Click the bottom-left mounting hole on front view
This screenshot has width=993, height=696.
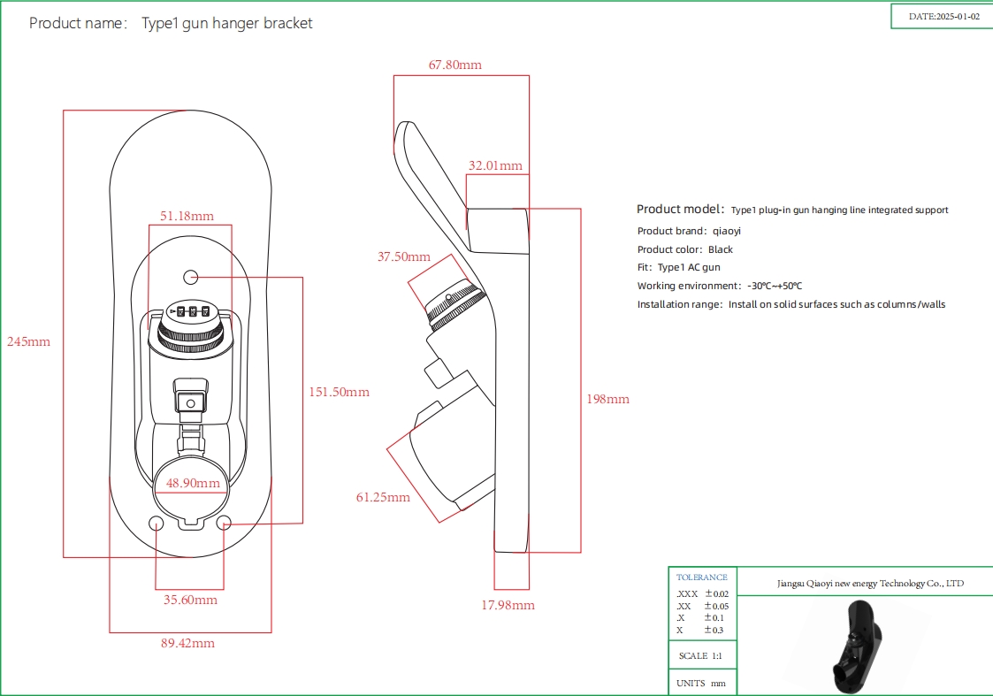click(156, 522)
